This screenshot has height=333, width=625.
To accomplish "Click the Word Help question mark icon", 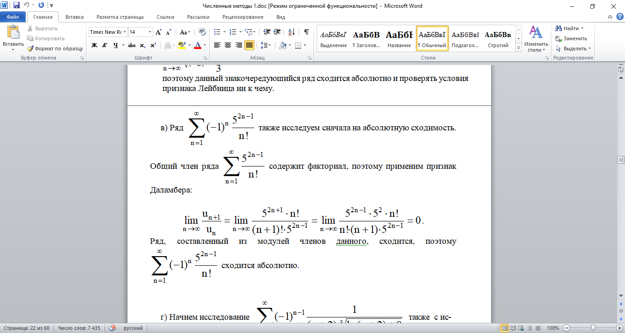I will (x=620, y=17).
